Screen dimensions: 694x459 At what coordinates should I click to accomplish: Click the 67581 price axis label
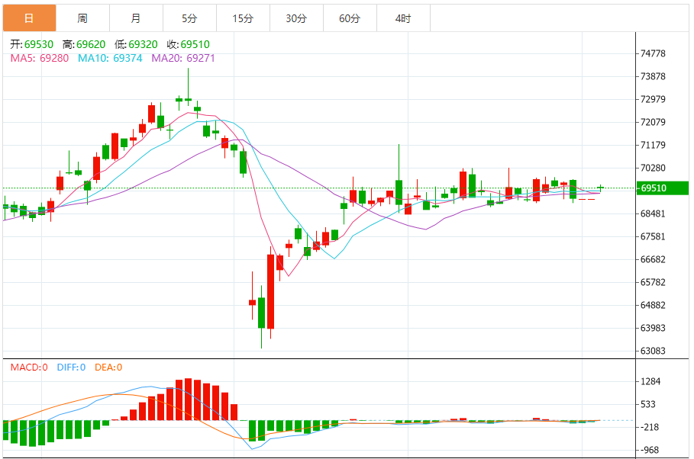tap(654, 236)
